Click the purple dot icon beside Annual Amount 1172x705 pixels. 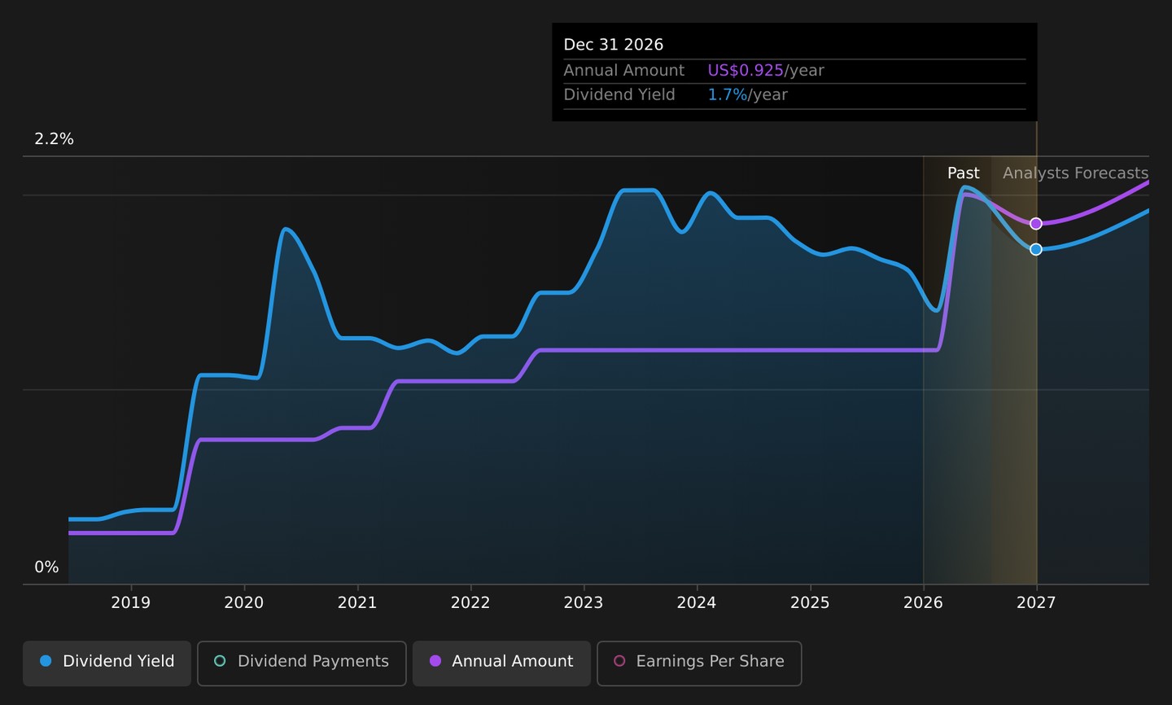click(x=435, y=661)
